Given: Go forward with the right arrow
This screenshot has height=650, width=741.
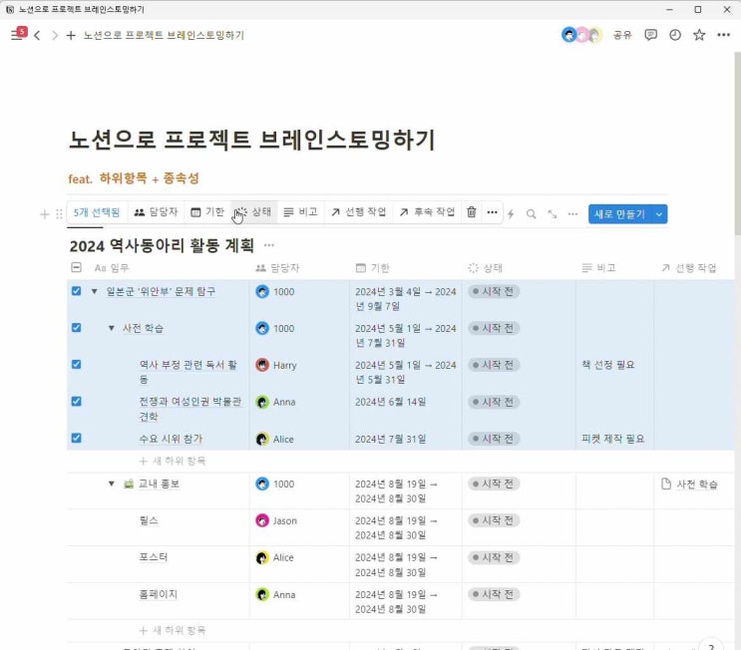Looking at the screenshot, I should pyautogui.click(x=54, y=35).
